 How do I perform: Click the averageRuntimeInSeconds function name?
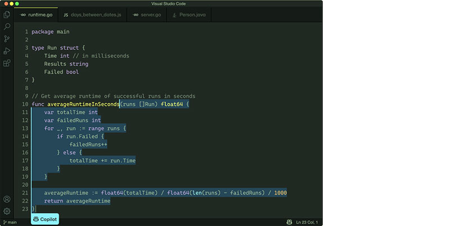coord(83,104)
